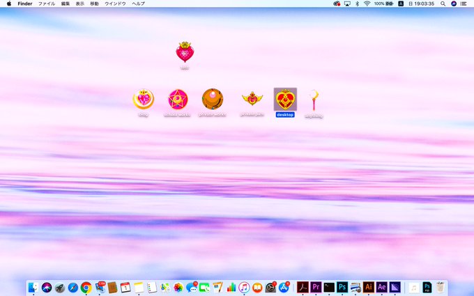The height and width of the screenshot is (296, 474).
Task: Select the private works folder icon
Action: click(212, 99)
